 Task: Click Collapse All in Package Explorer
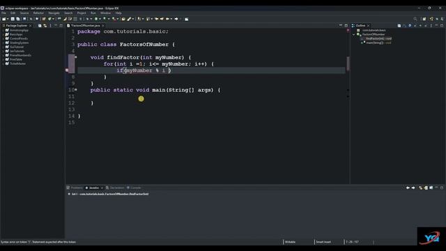click(x=40, y=26)
